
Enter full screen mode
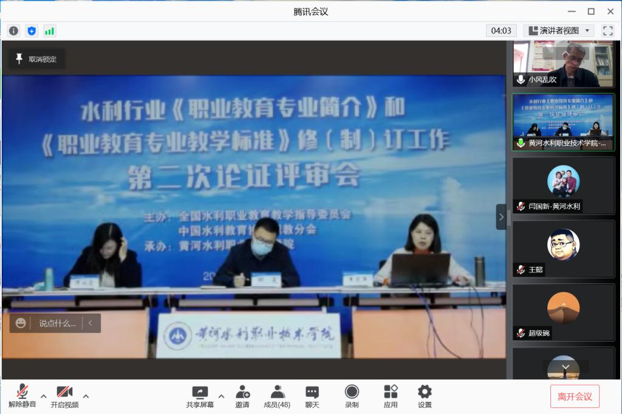click(x=607, y=30)
